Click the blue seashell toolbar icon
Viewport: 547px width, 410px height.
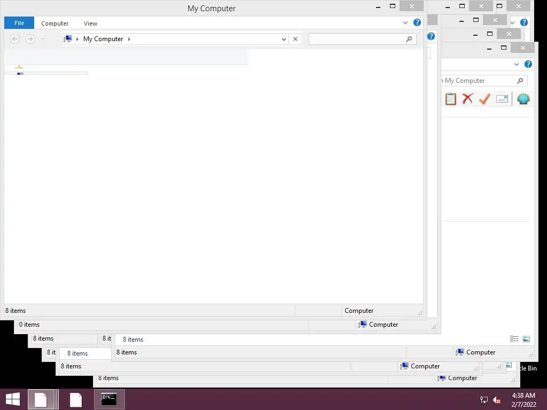pyautogui.click(x=523, y=99)
